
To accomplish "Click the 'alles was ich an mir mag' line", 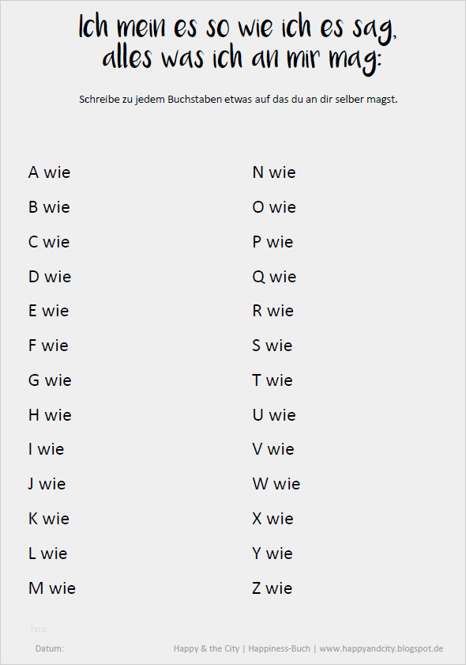I will 242,58.
